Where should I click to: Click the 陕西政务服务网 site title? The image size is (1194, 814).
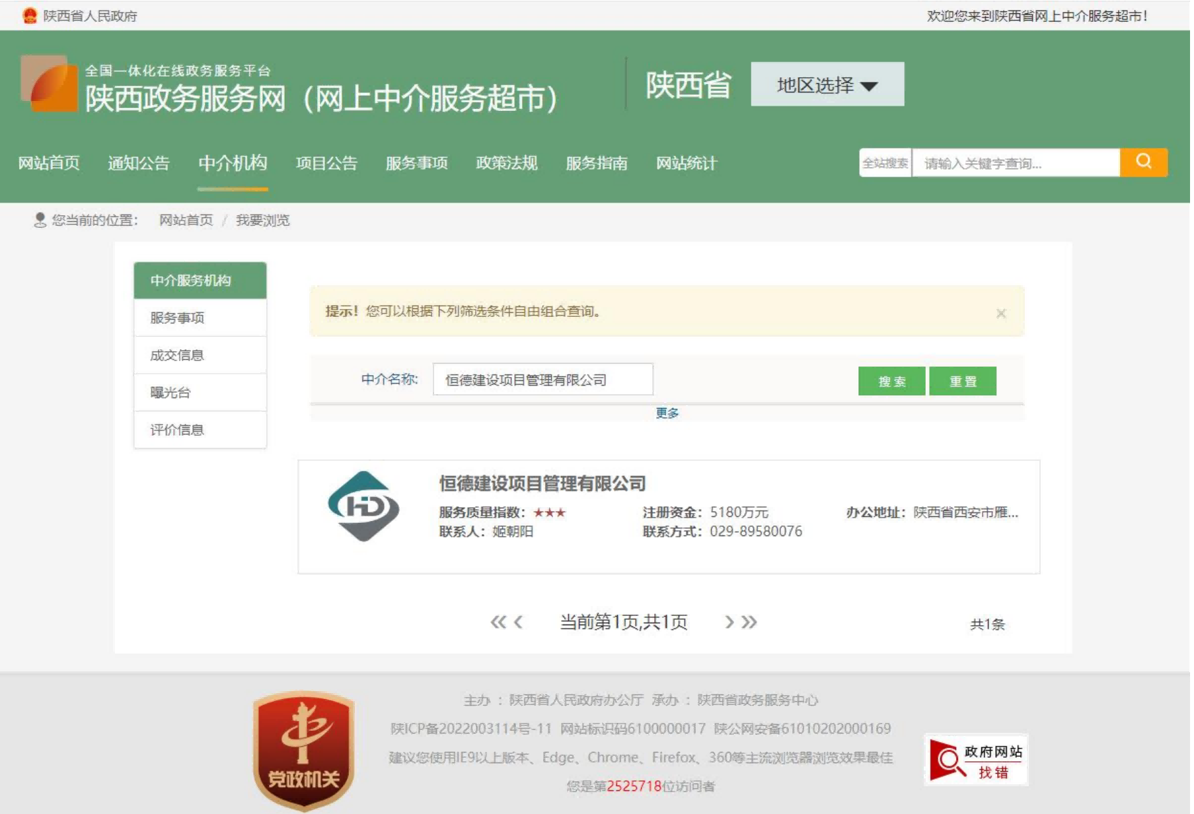tap(323, 99)
